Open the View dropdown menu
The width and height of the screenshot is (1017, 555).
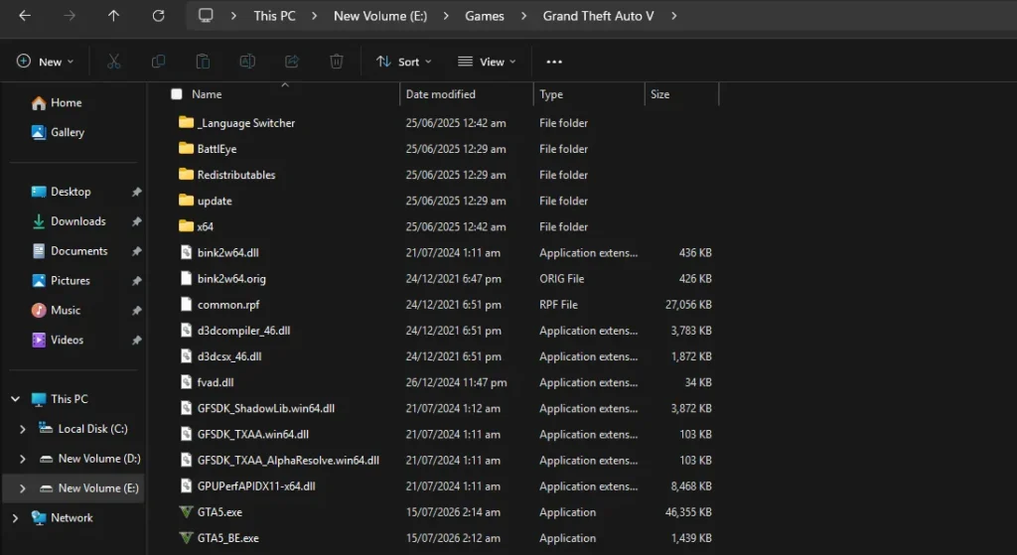click(x=487, y=62)
